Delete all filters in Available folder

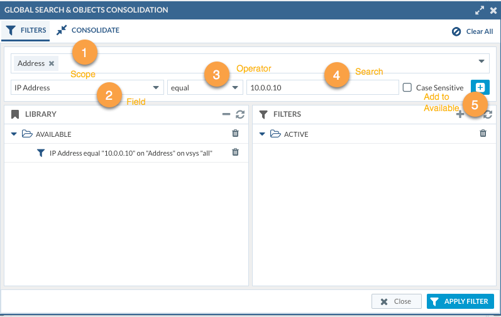(236, 134)
